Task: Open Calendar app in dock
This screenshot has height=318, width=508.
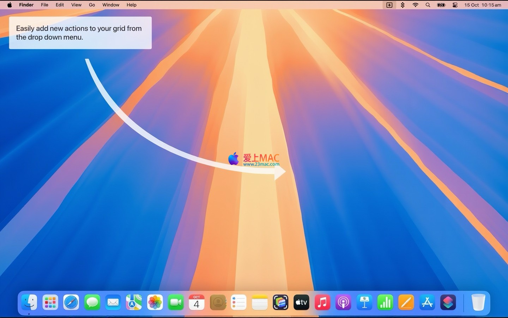Action: (x=196, y=303)
